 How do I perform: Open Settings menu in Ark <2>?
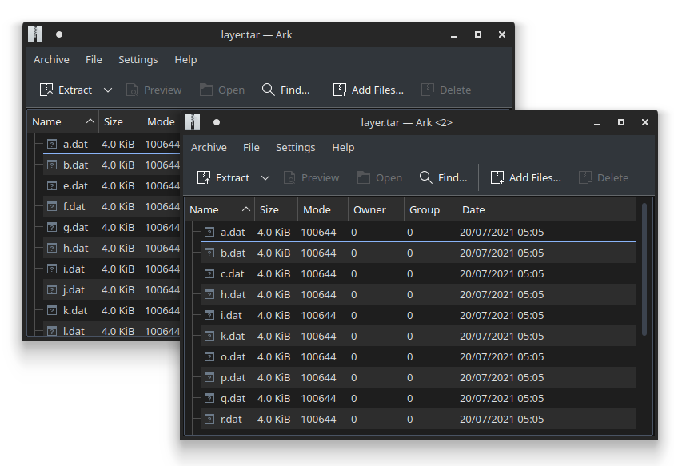click(x=295, y=147)
